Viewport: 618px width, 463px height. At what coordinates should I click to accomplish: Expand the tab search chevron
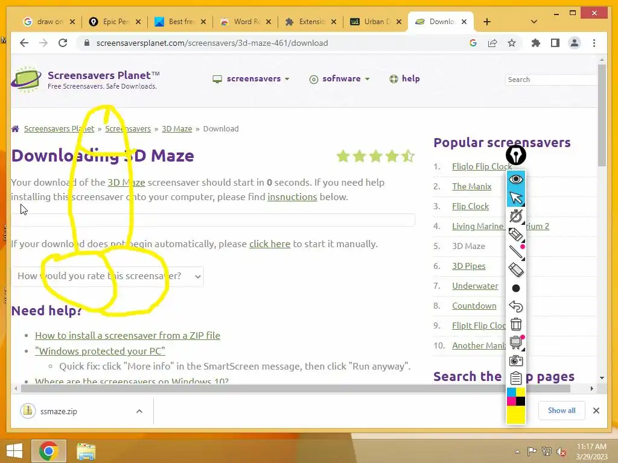click(534, 22)
